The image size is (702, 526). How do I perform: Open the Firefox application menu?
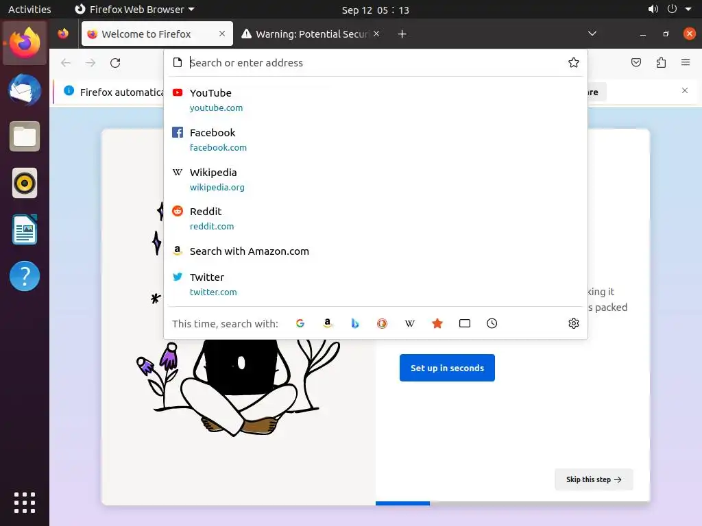(x=686, y=62)
